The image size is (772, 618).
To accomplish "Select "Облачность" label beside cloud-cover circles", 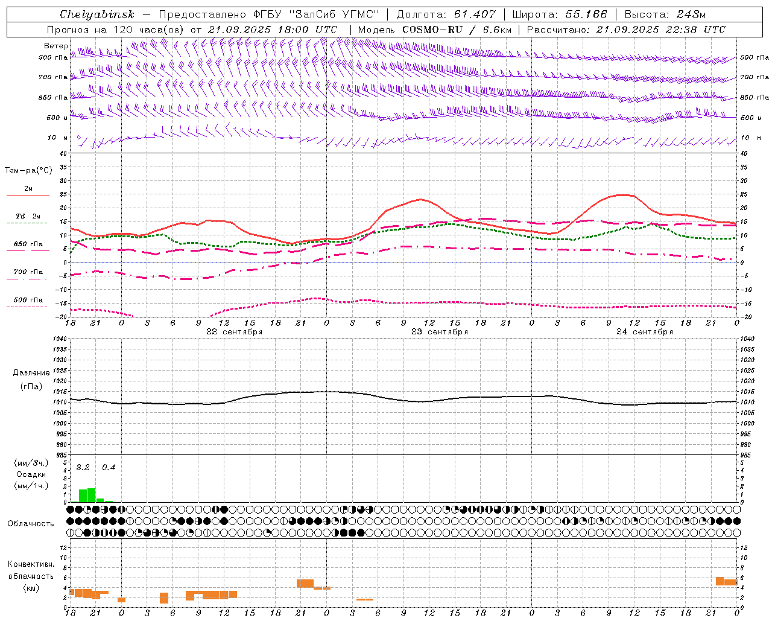I will click(x=31, y=524).
